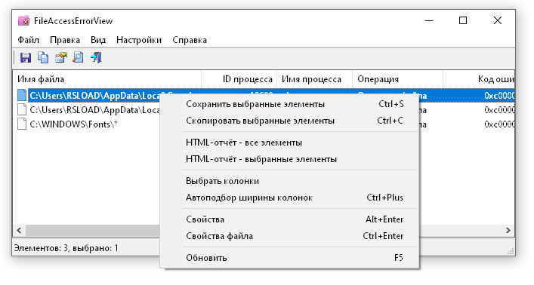The image size is (534, 285).
Task: Sort by Имя процесса column header
Action: coord(314,79)
